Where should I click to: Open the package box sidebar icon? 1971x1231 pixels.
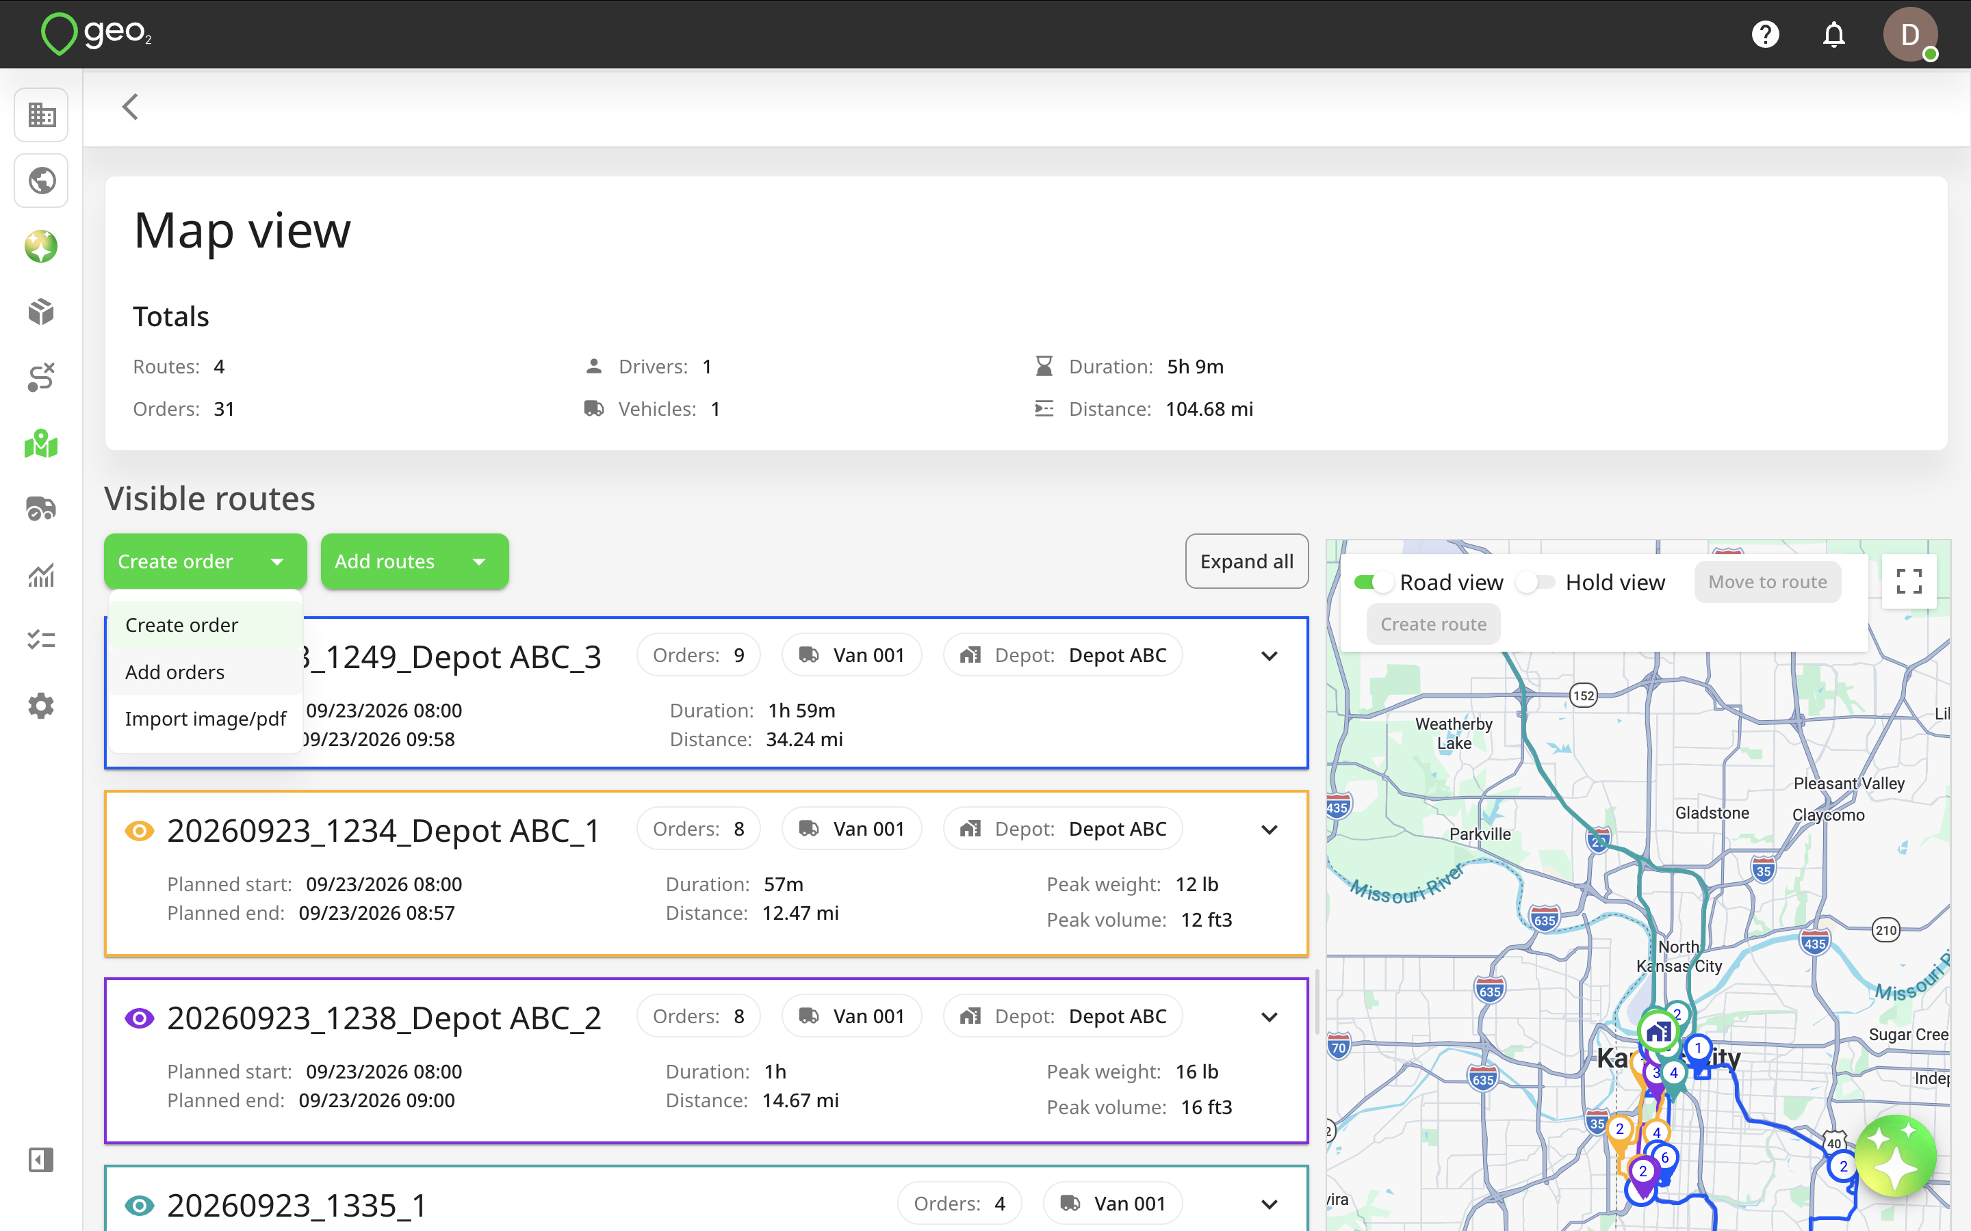coord(41,312)
